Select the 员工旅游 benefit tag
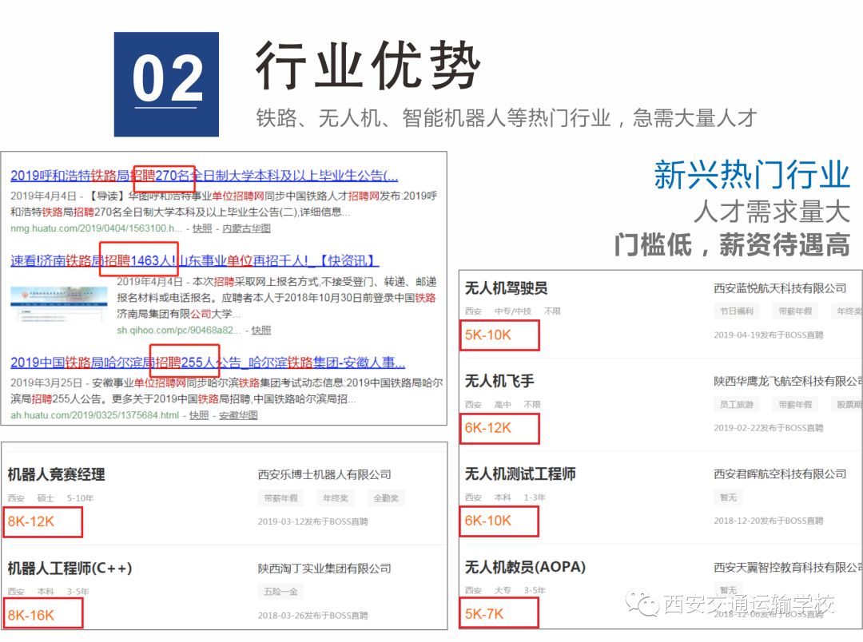The image size is (863, 642). (736, 404)
